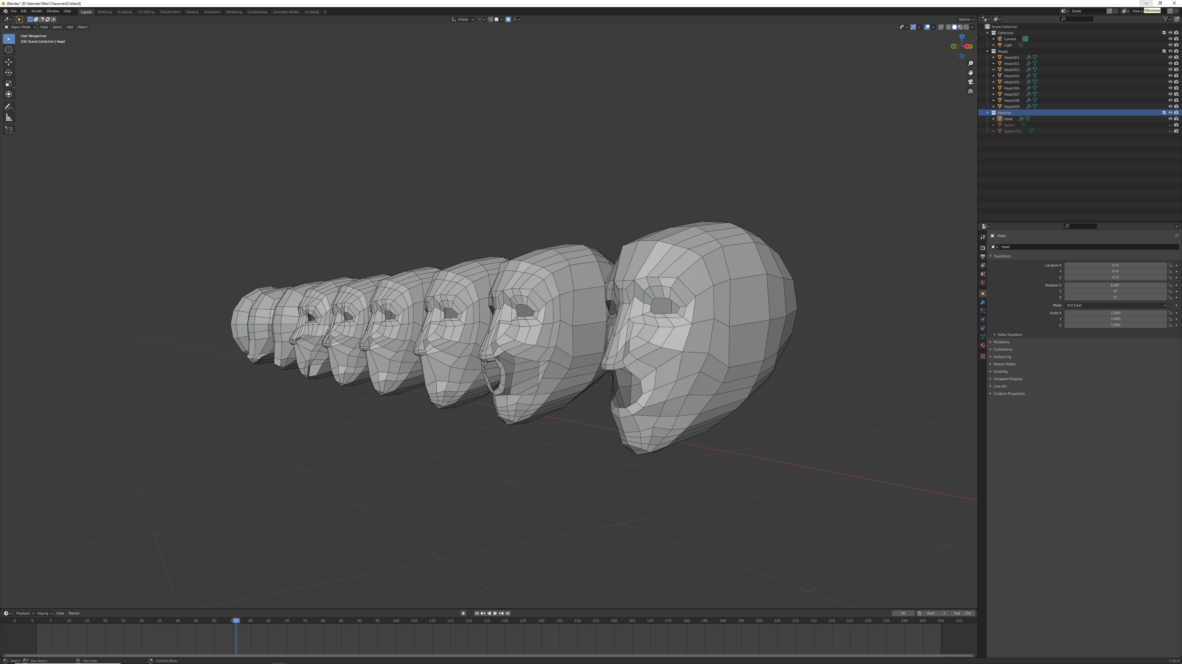Click the pan view hand icon
1182x664 pixels.
coord(971,73)
